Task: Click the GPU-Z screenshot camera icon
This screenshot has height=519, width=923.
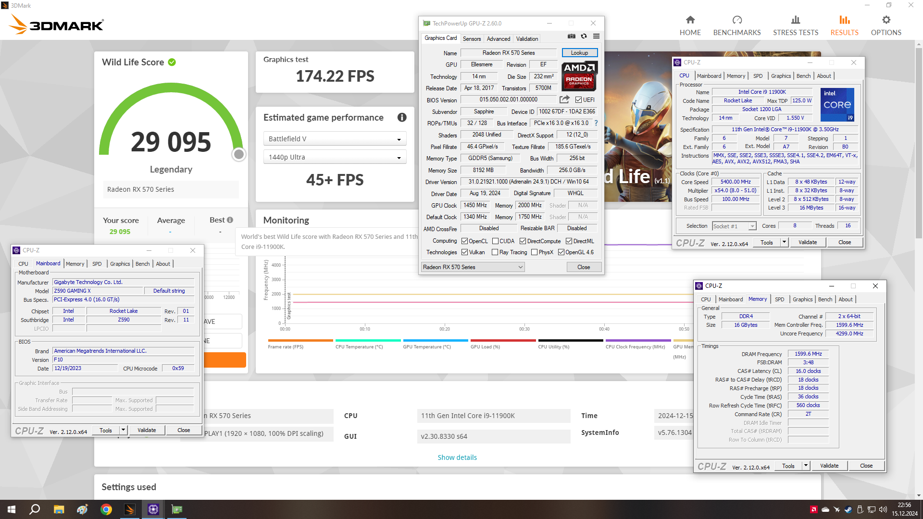Action: (x=571, y=36)
